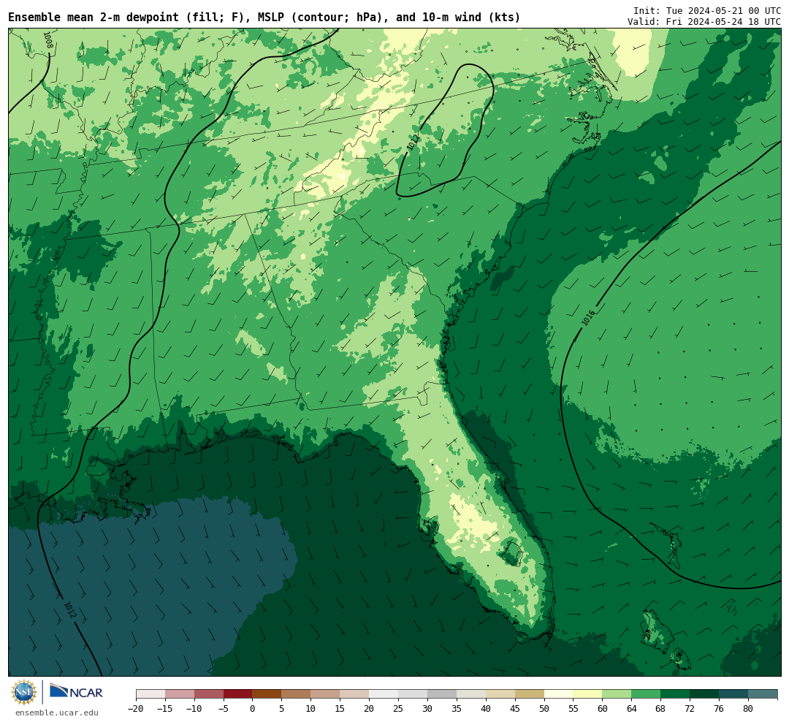The width and height of the screenshot is (789, 722).
Task: Click the NSF logo
Action: (x=24, y=692)
